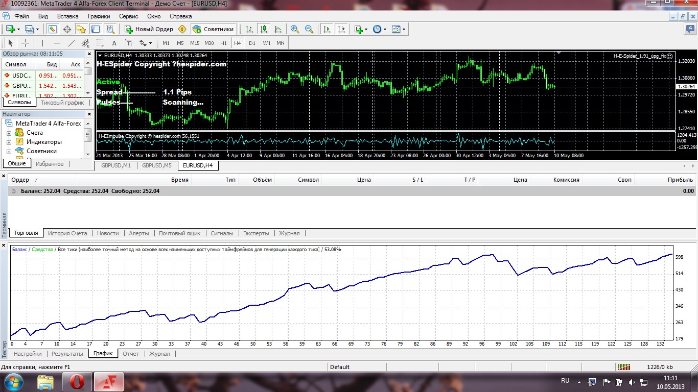Toggle the Market Watch window icon
Viewport: 698px width, 392px height.
pos(52,29)
